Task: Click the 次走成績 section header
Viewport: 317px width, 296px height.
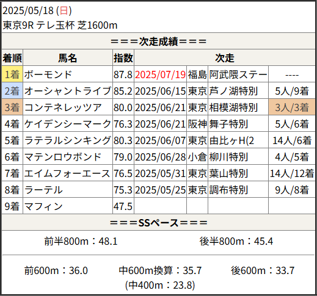Action: tap(158, 42)
